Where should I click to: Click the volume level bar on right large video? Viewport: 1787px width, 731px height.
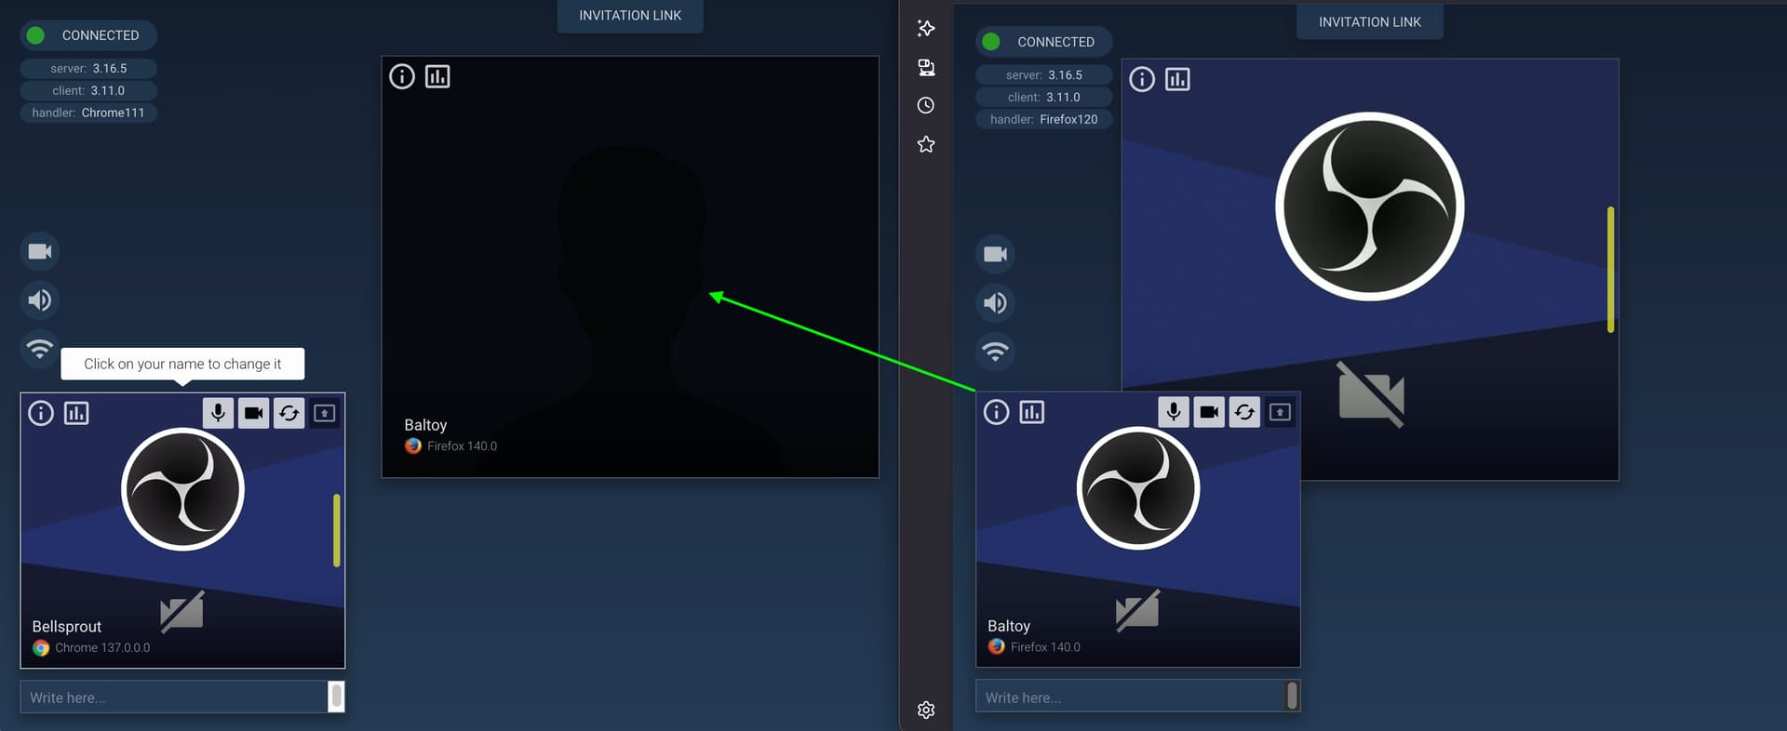(1610, 270)
